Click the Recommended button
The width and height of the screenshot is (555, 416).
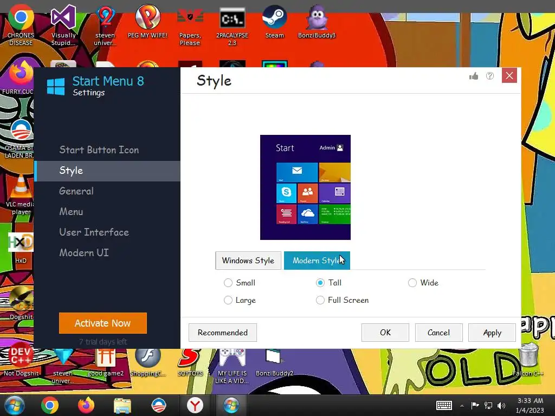223,333
